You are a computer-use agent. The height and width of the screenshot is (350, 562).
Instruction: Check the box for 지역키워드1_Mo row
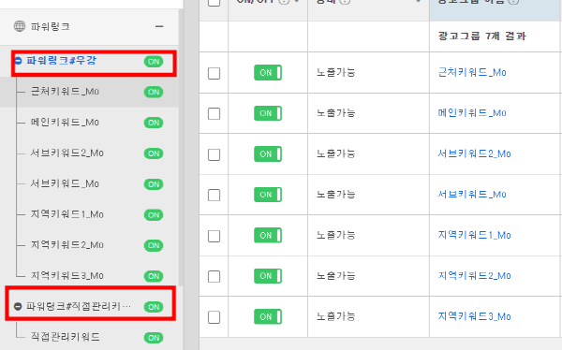click(214, 236)
